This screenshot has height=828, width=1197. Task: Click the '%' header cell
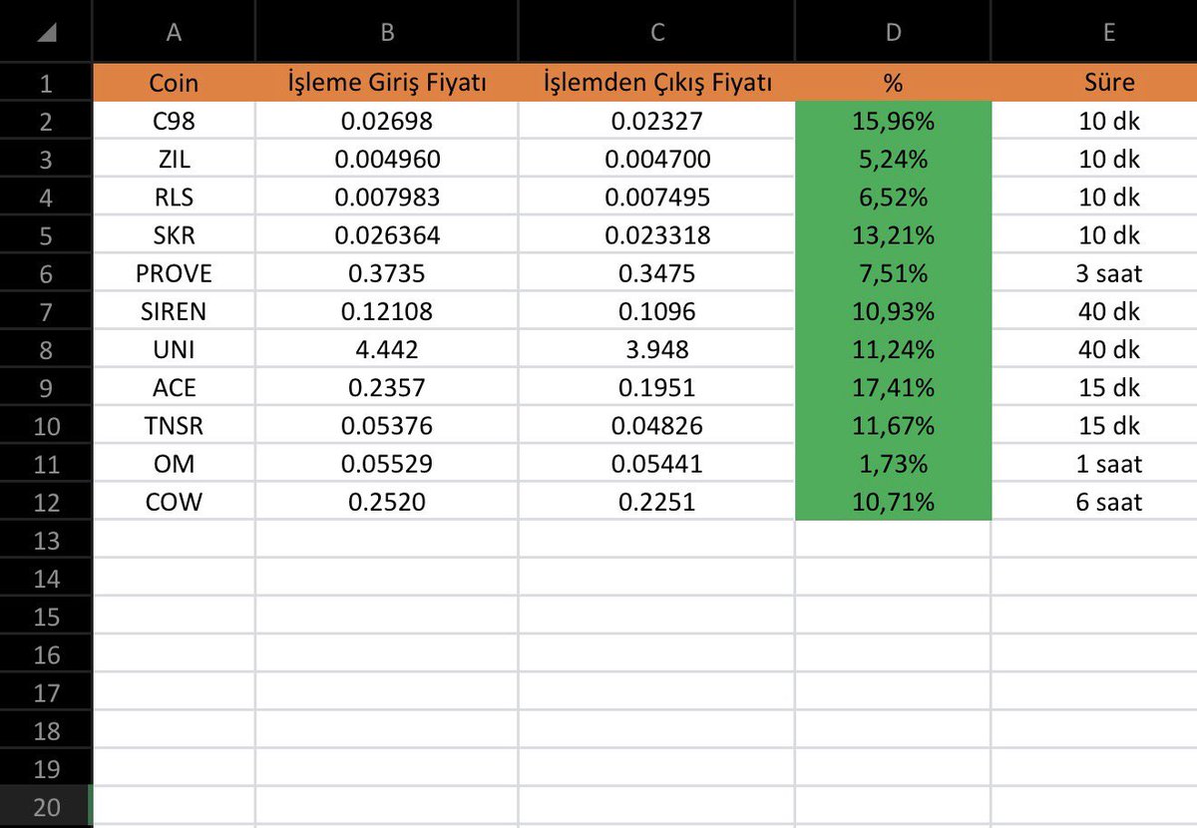tap(893, 83)
